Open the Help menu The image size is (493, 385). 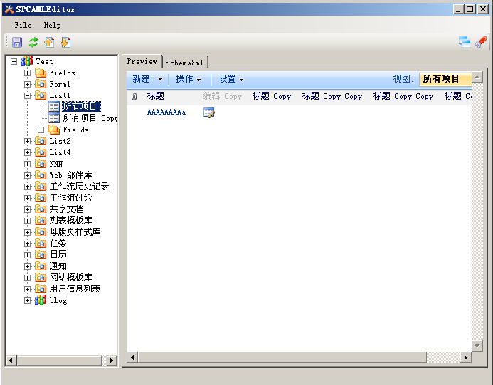(x=52, y=25)
